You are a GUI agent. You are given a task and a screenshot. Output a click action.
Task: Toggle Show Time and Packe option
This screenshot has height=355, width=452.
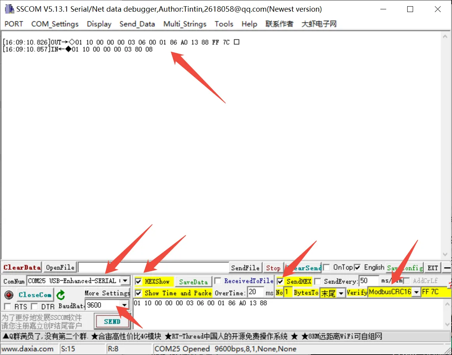[x=139, y=293]
